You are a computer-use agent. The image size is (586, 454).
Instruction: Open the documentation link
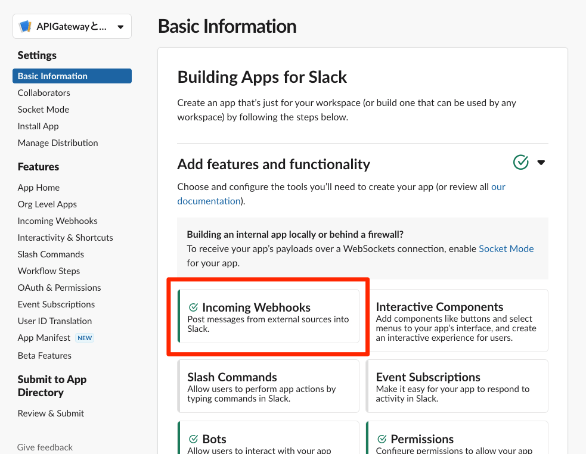(209, 201)
